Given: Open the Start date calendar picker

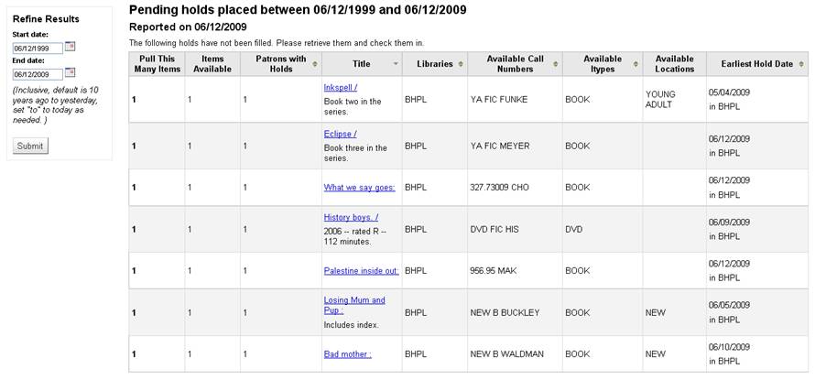Looking at the screenshot, I should pyautogui.click(x=71, y=47).
